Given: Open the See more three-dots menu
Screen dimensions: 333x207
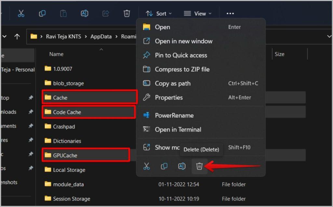Looking at the screenshot, I should pos(230,14).
